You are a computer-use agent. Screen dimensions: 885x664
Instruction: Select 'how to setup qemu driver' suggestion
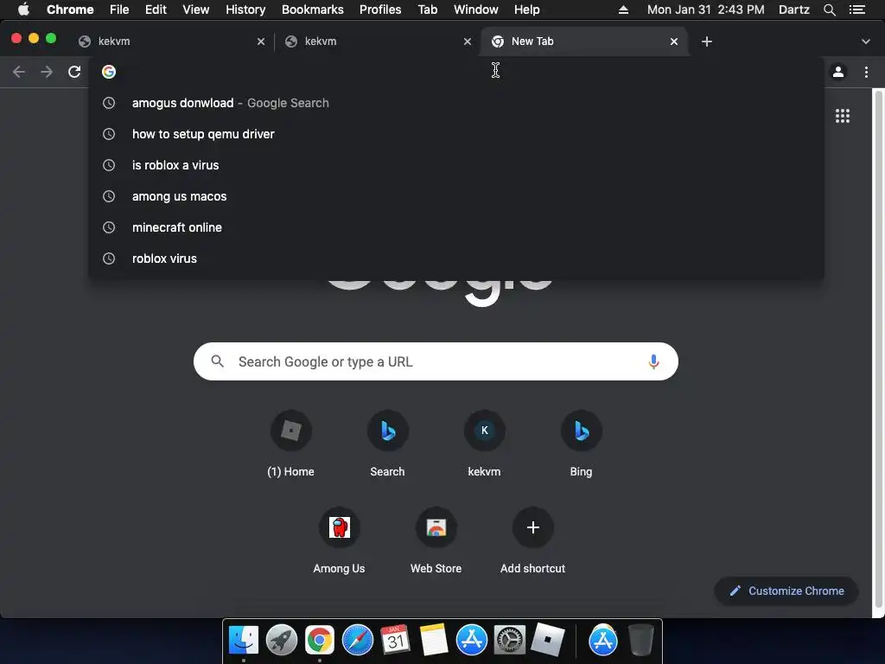pos(456,134)
